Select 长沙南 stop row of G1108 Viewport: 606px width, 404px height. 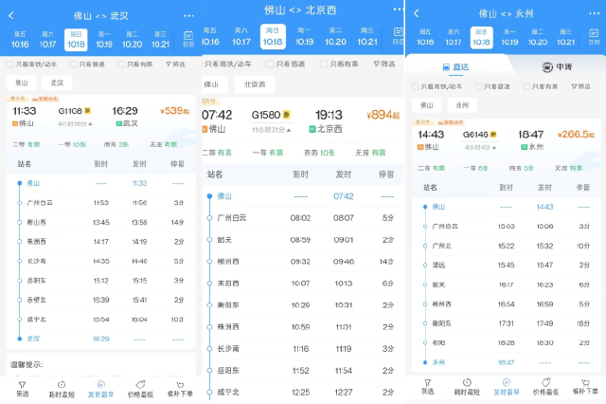point(101,261)
